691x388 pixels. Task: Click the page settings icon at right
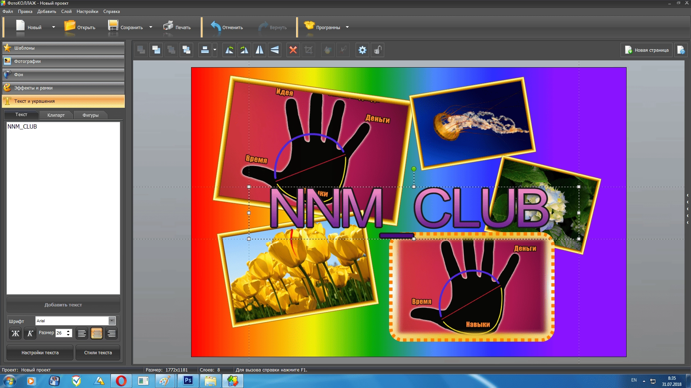pyautogui.click(x=681, y=50)
